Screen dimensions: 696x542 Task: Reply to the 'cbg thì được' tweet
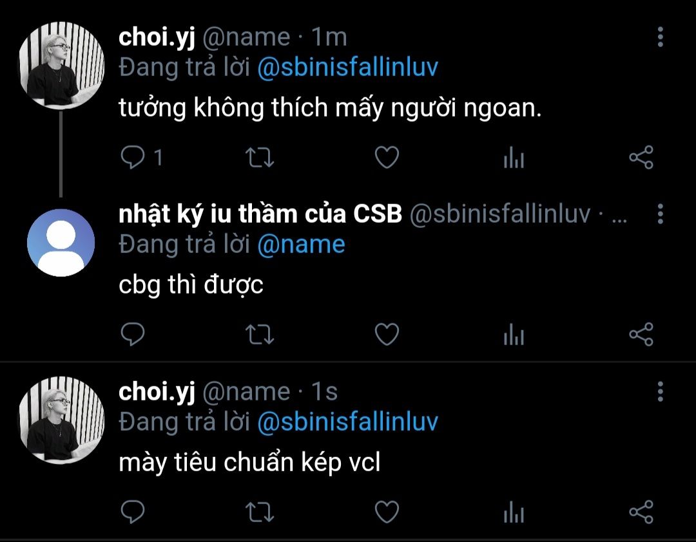pos(133,334)
